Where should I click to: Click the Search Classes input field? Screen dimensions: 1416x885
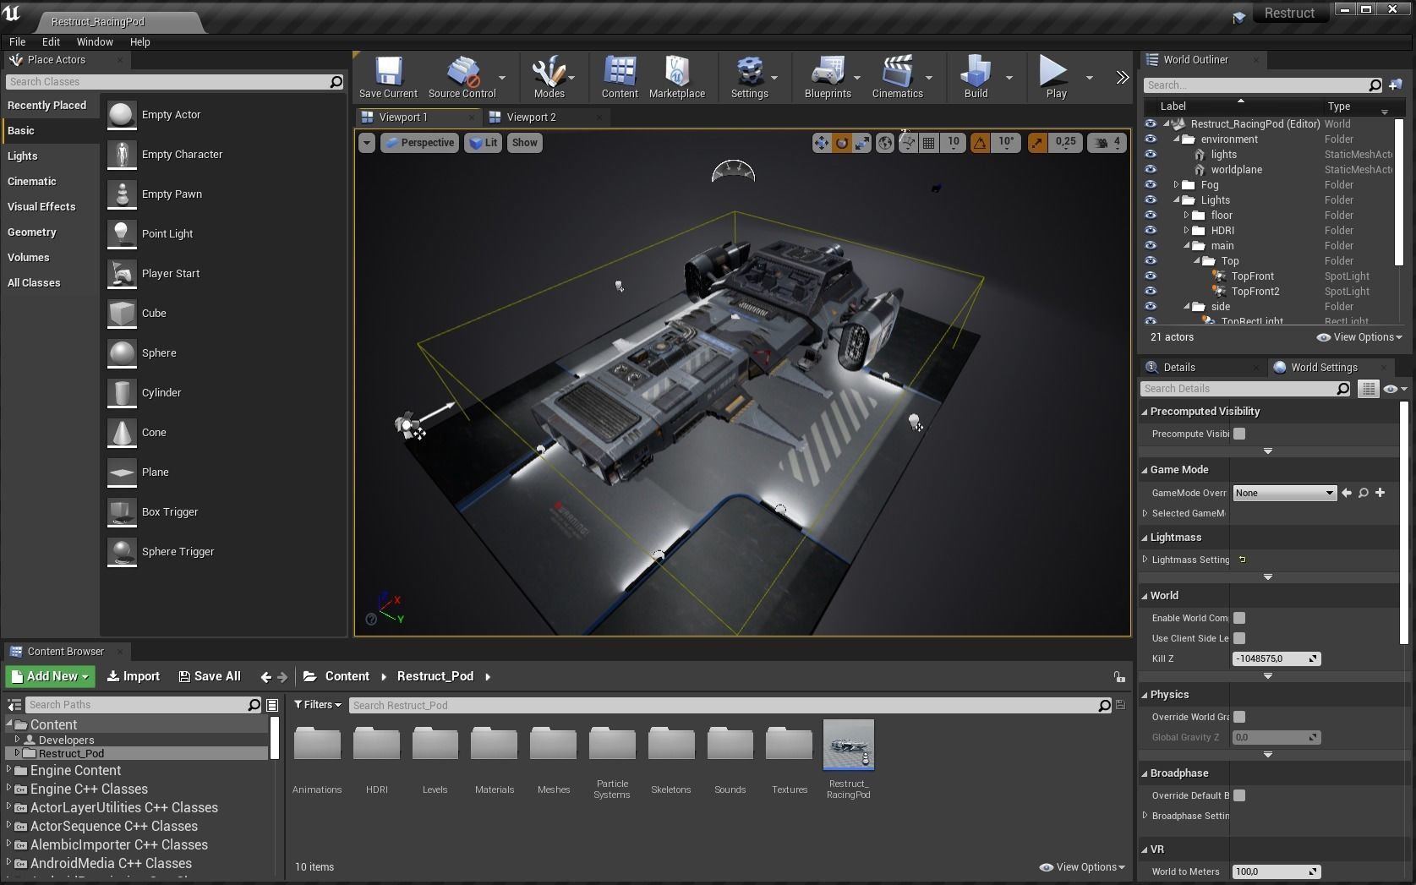click(x=175, y=82)
